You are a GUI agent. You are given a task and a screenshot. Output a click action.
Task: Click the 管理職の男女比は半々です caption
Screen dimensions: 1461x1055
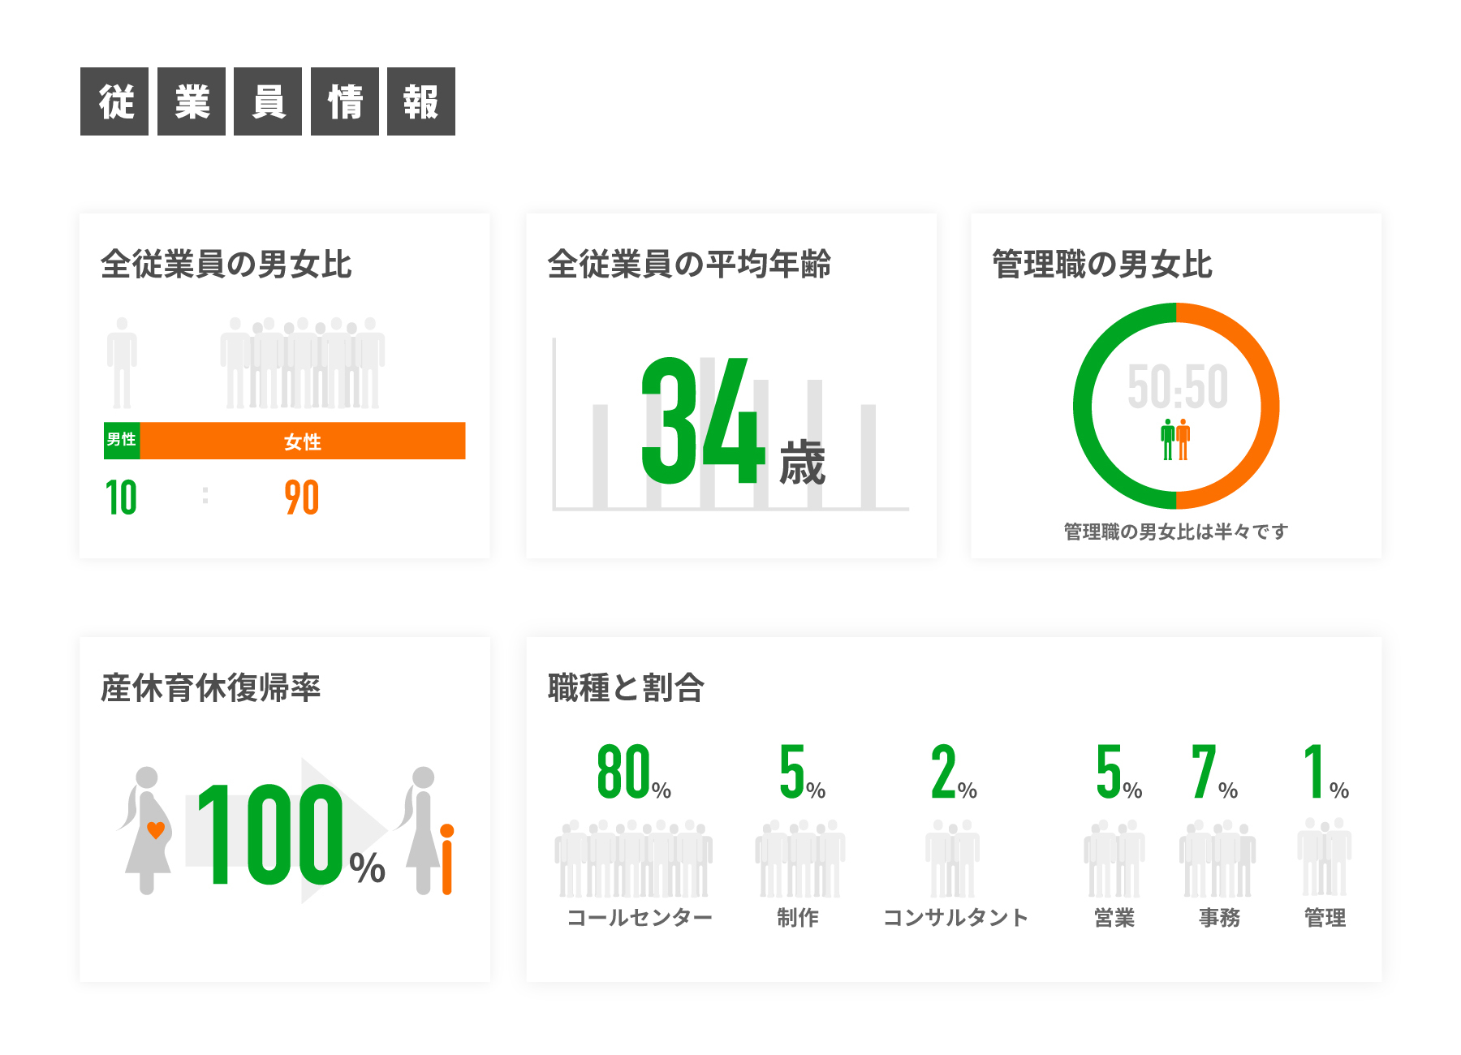click(x=1176, y=532)
